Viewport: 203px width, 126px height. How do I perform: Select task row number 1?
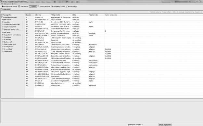coord(114,17)
